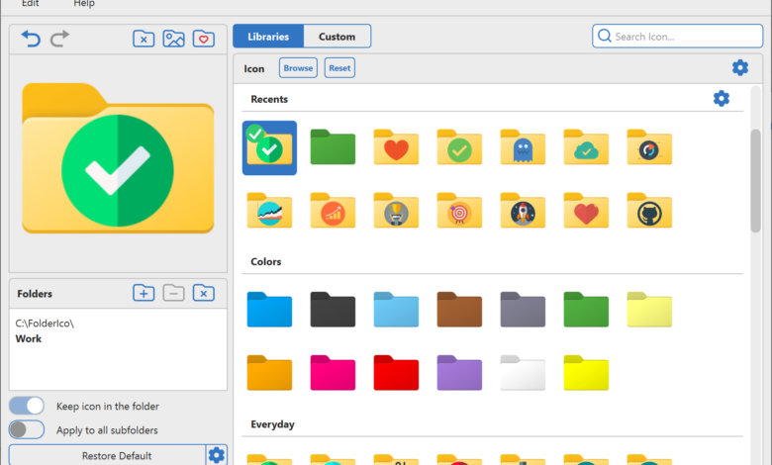Open the Recents section gear settings
772x465 pixels.
coord(722,98)
